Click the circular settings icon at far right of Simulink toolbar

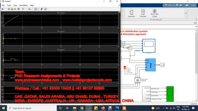coord(194,5)
